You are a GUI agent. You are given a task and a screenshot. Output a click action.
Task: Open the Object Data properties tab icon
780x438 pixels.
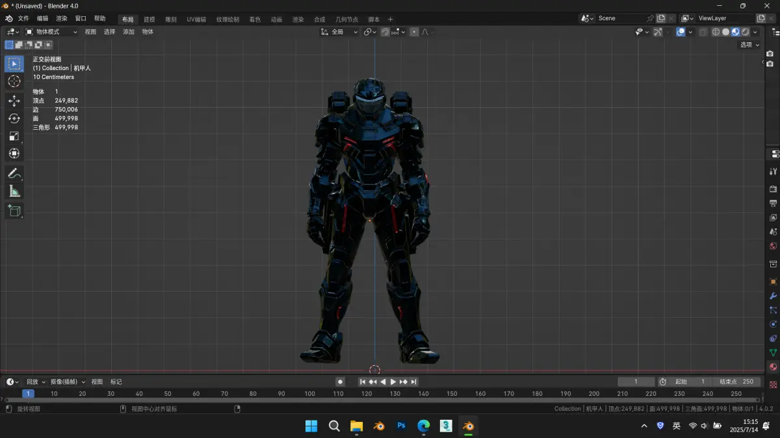coord(773,353)
